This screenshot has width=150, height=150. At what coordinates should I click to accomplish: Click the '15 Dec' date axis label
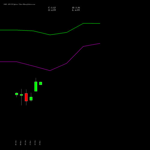(40, 143)
